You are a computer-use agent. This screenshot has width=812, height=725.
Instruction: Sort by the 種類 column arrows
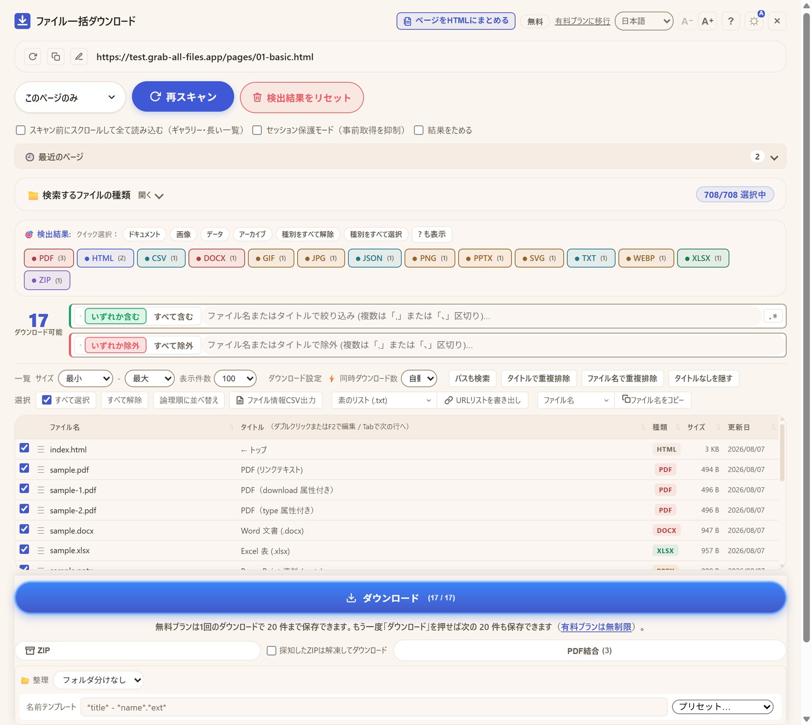(x=678, y=427)
